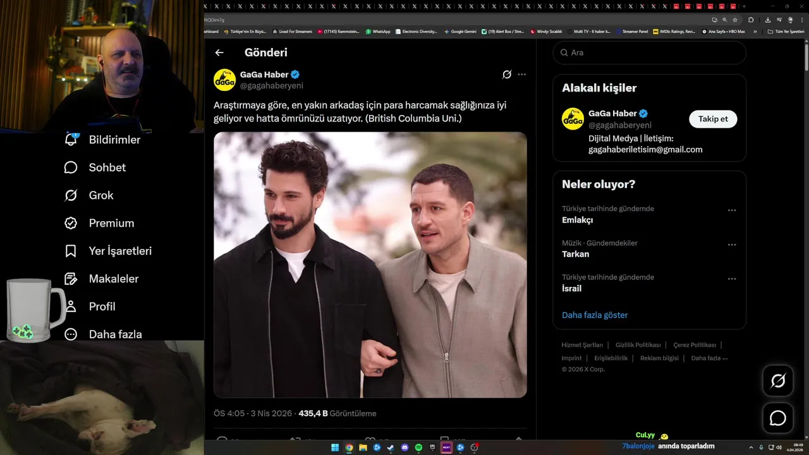
Task: Click @gagahaberyeni handle on the post
Action: (x=271, y=86)
